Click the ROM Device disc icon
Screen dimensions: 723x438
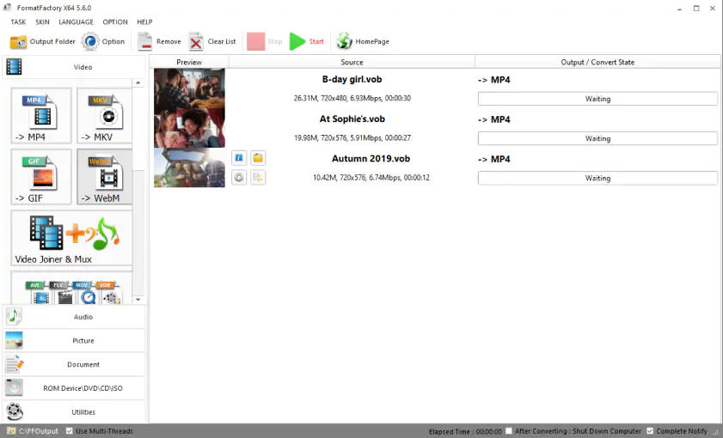[14, 388]
